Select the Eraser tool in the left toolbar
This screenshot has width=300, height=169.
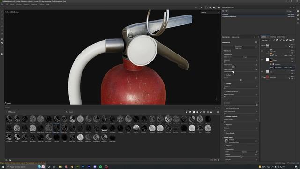click(x=2, y=15)
